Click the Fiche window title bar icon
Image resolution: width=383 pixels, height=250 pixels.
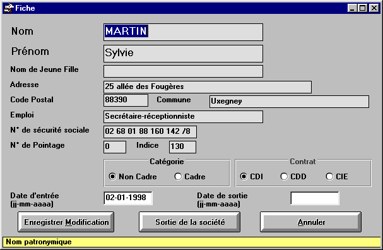click(9, 8)
